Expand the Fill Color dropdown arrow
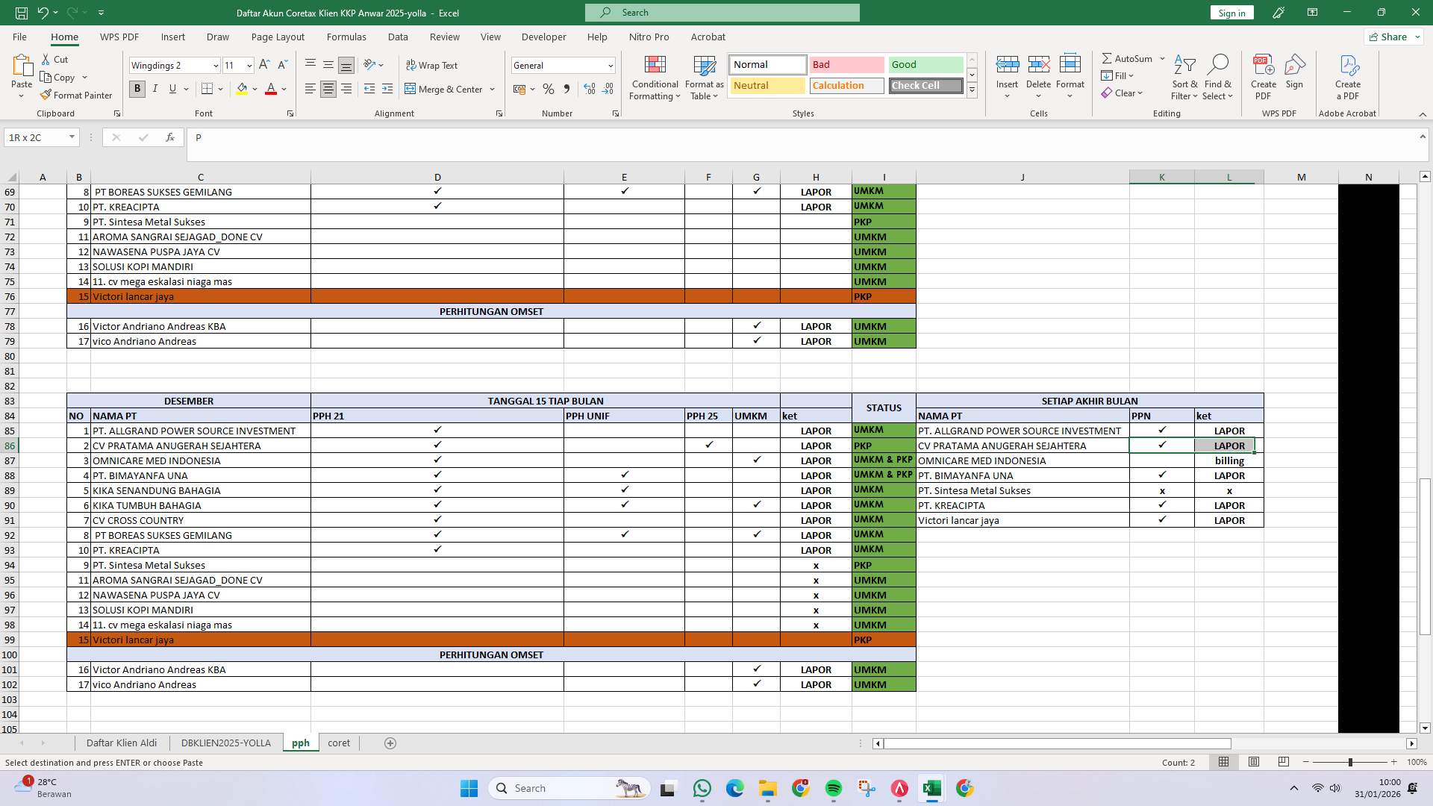The image size is (1433, 806). (x=255, y=89)
